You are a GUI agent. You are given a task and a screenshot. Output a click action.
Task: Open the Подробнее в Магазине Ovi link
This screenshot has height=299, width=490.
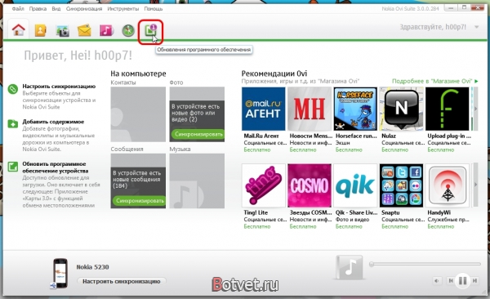click(434, 81)
